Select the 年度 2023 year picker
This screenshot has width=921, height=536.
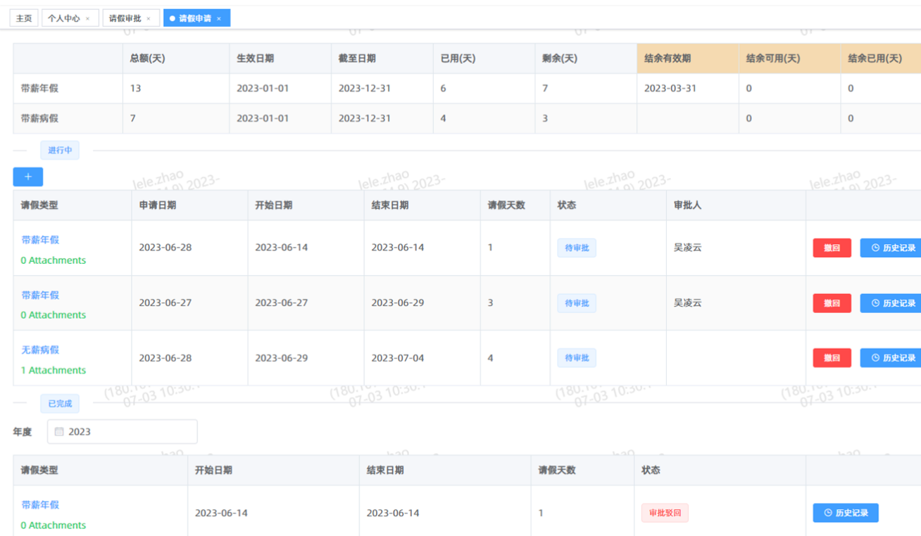123,432
